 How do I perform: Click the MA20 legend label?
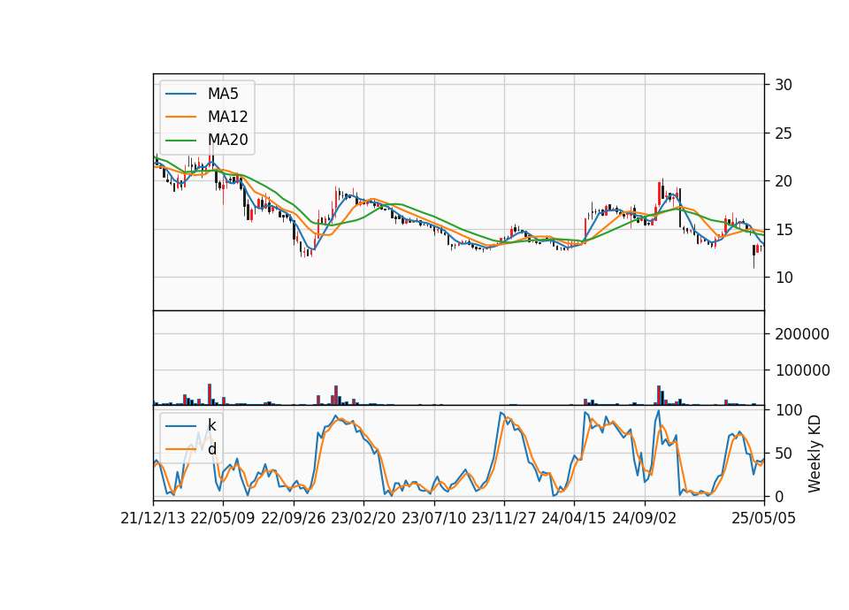point(227,140)
